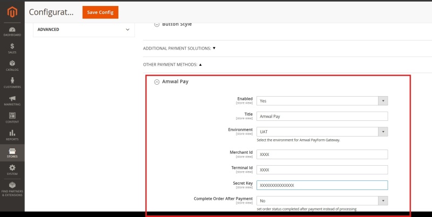Click the Environment help text
The height and width of the screenshot is (217, 432).
pyautogui.click(x=299, y=140)
